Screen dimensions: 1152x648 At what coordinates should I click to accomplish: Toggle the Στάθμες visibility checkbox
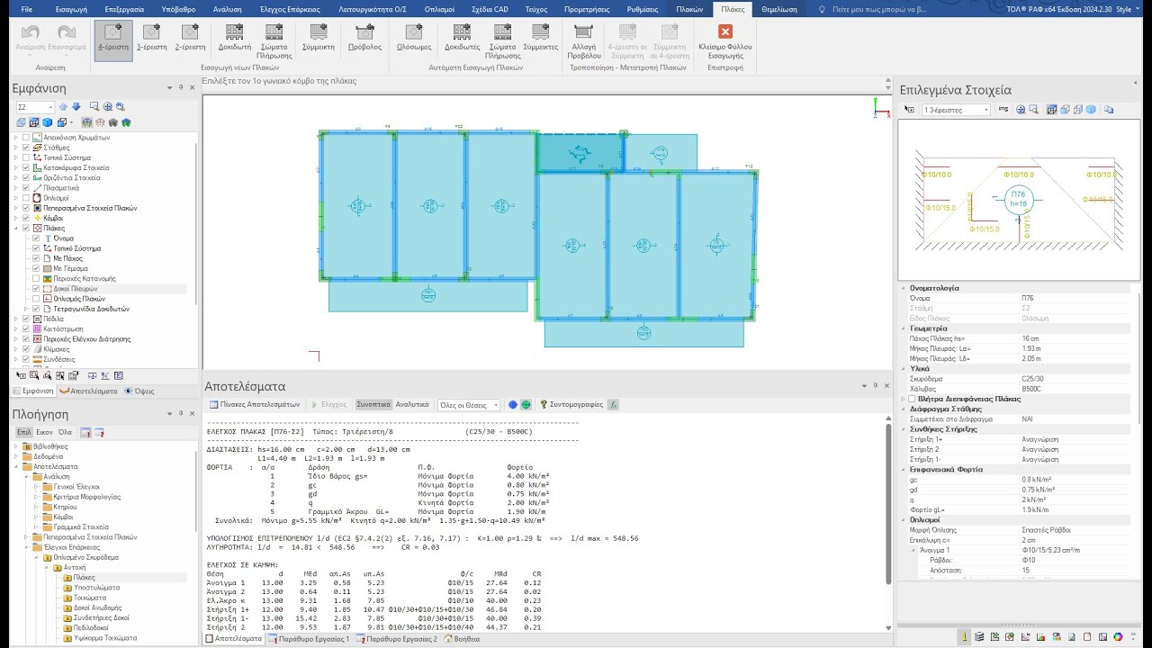click(x=25, y=148)
